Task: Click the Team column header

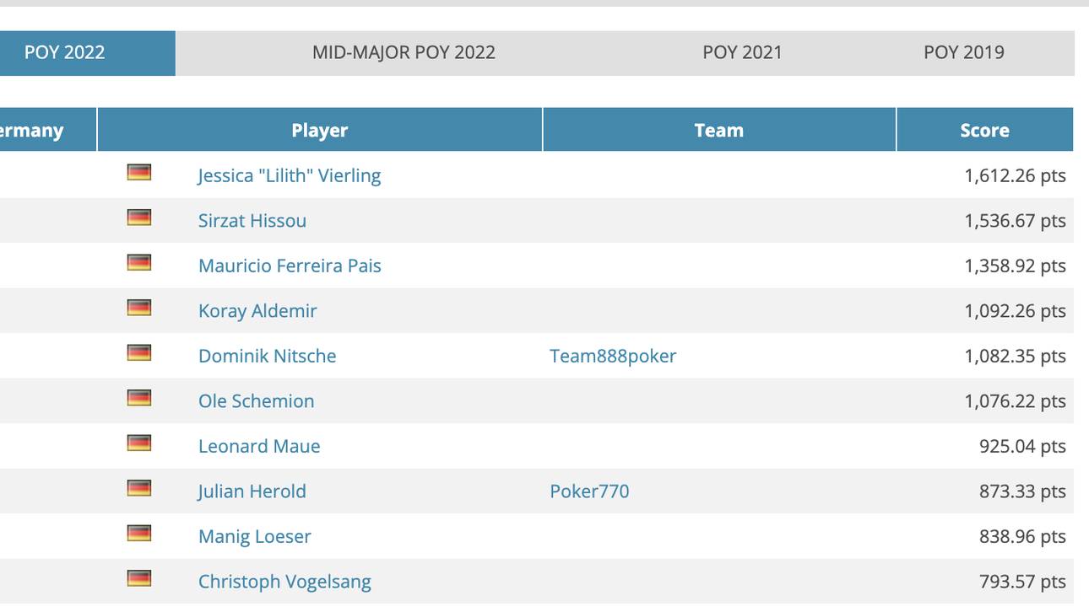Action: point(719,130)
